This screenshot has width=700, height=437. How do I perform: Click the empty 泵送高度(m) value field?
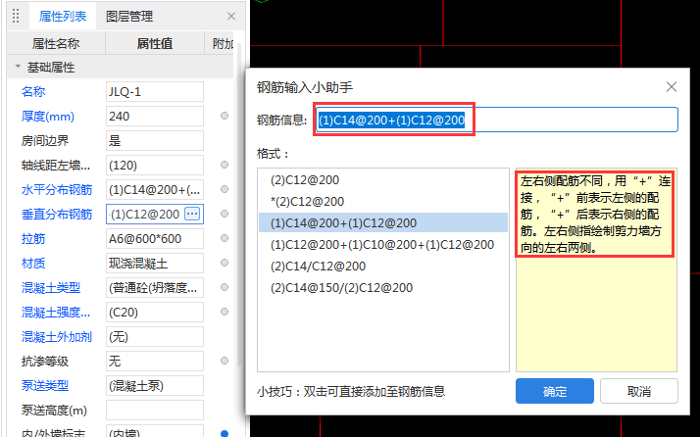coord(155,410)
